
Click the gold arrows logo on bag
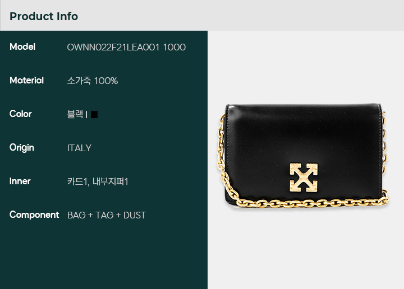click(304, 178)
